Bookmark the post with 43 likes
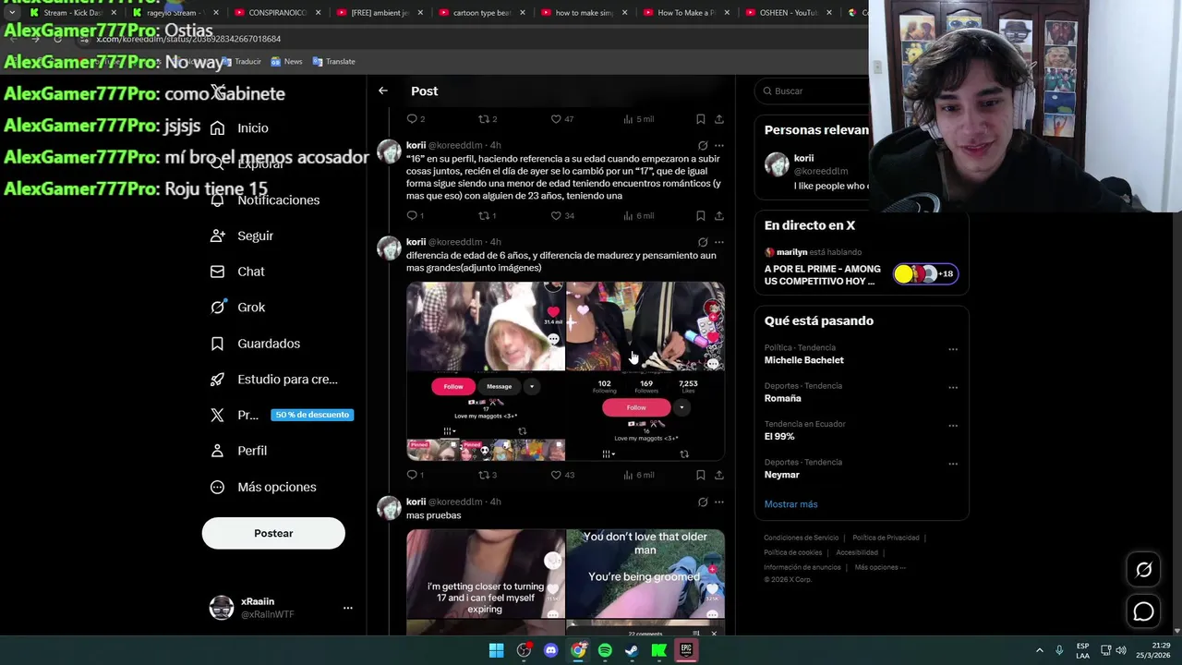Viewport: 1182px width, 665px height. tap(701, 475)
